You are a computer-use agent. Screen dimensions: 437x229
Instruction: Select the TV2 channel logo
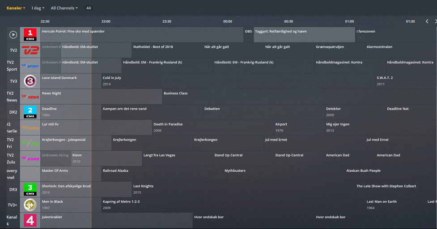click(30, 50)
